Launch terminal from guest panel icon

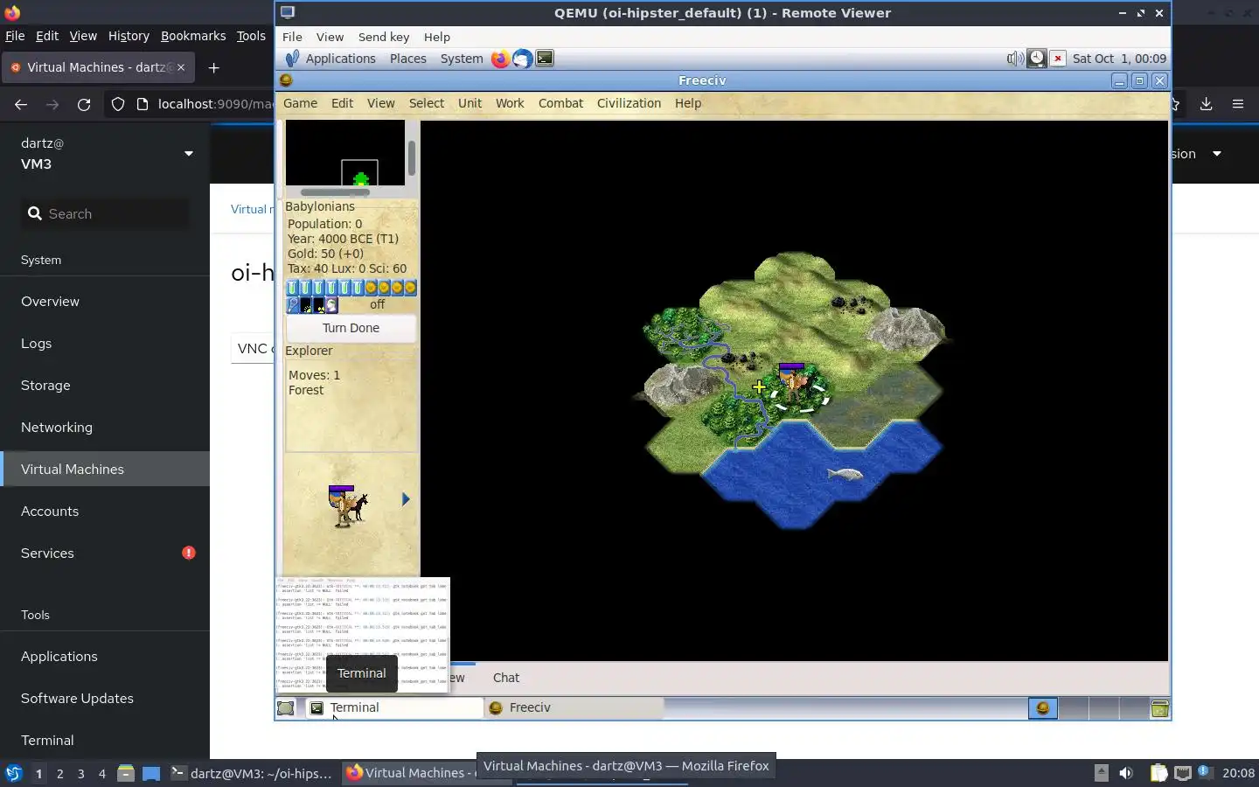pyautogui.click(x=545, y=59)
